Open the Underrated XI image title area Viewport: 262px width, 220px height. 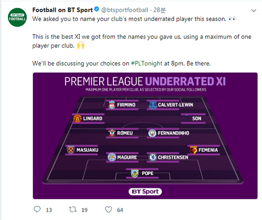tap(145, 81)
